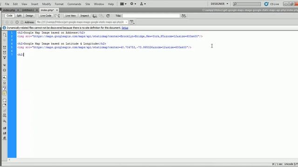Image resolution: width=298 pixels, height=167 pixels.
Task: Open the Extend Dreamweaver gear dropdown
Action: (x=133, y=4)
